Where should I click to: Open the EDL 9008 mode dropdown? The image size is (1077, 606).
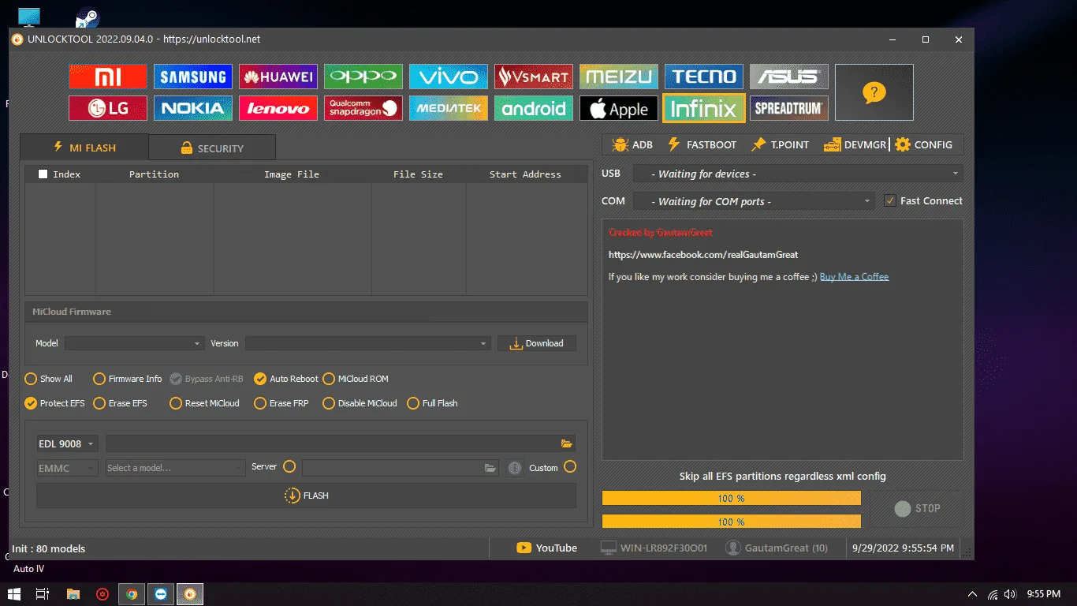click(67, 443)
